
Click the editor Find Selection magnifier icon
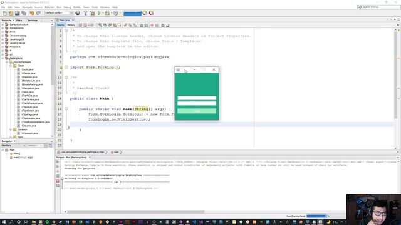(x=100, y=25)
